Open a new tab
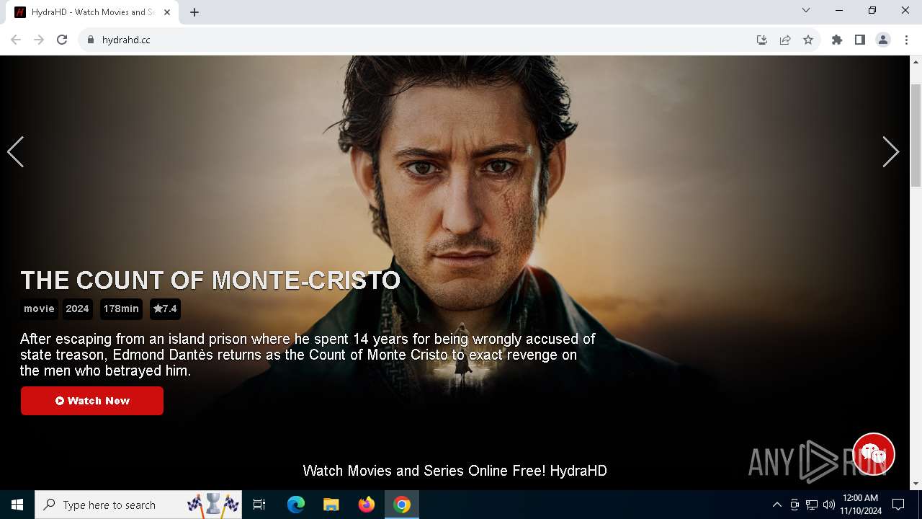Viewport: 922px width, 519px height. (x=194, y=12)
